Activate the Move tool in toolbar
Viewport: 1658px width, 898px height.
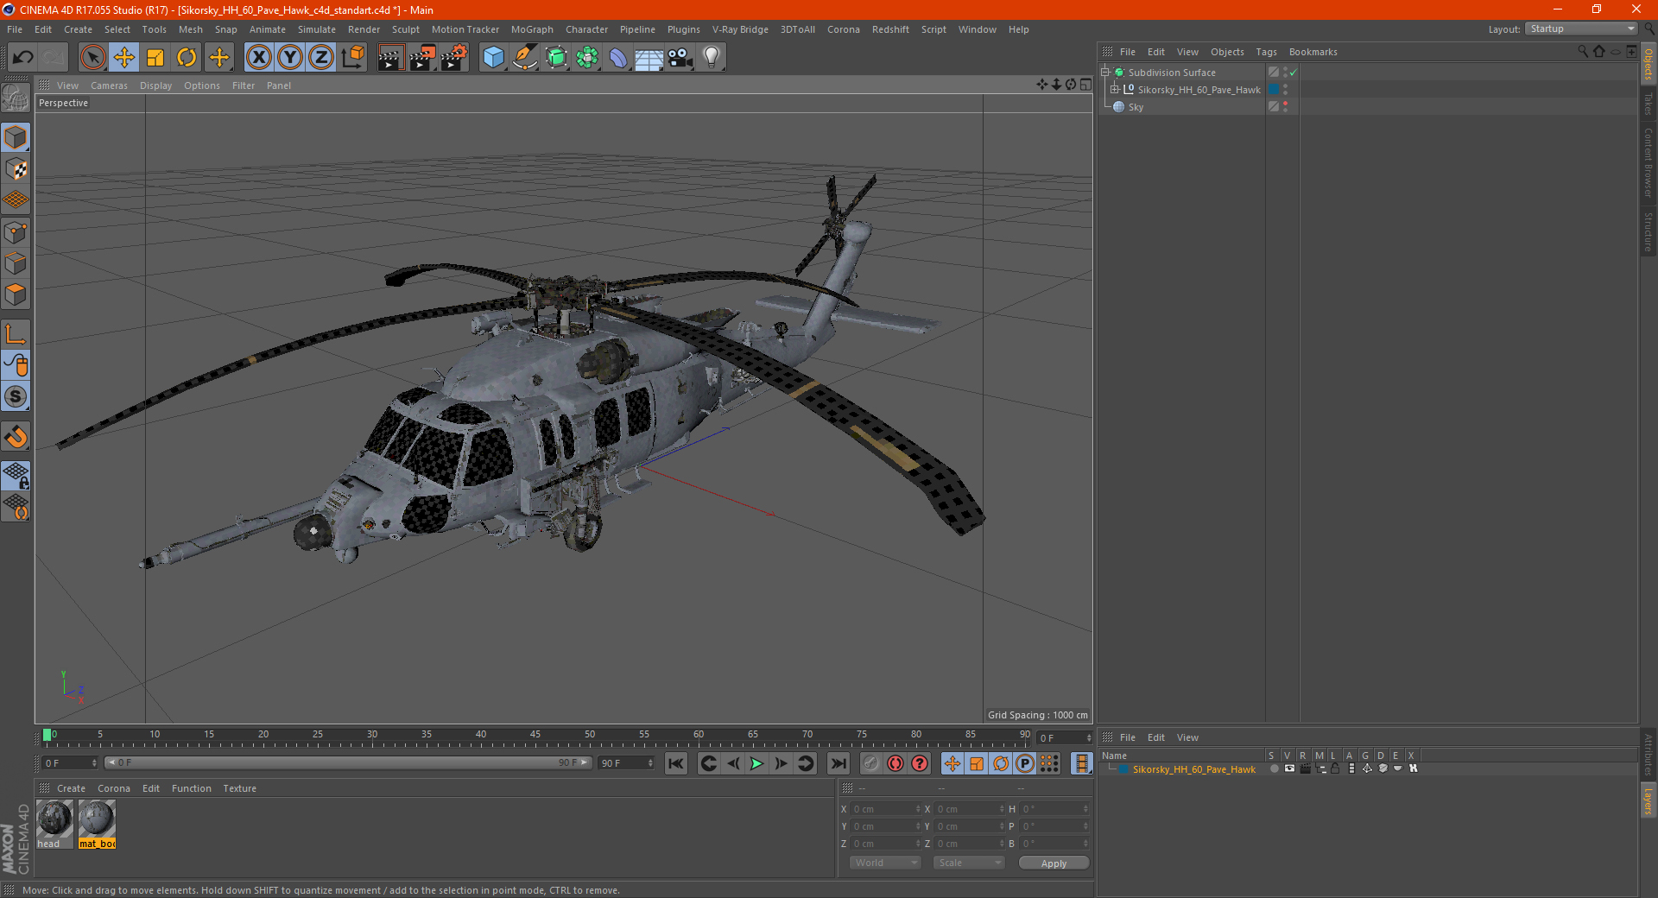click(x=124, y=58)
